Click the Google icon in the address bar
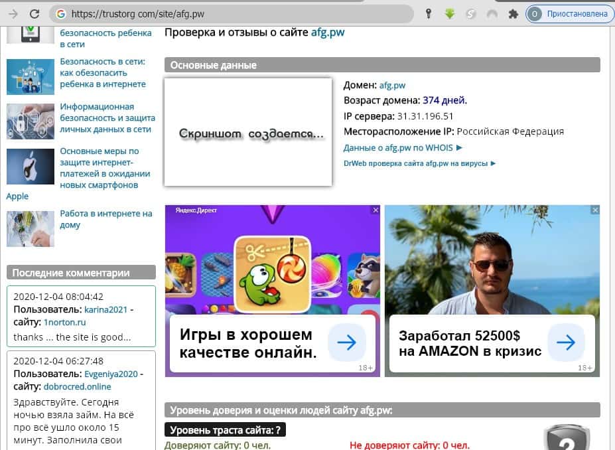 tap(61, 14)
